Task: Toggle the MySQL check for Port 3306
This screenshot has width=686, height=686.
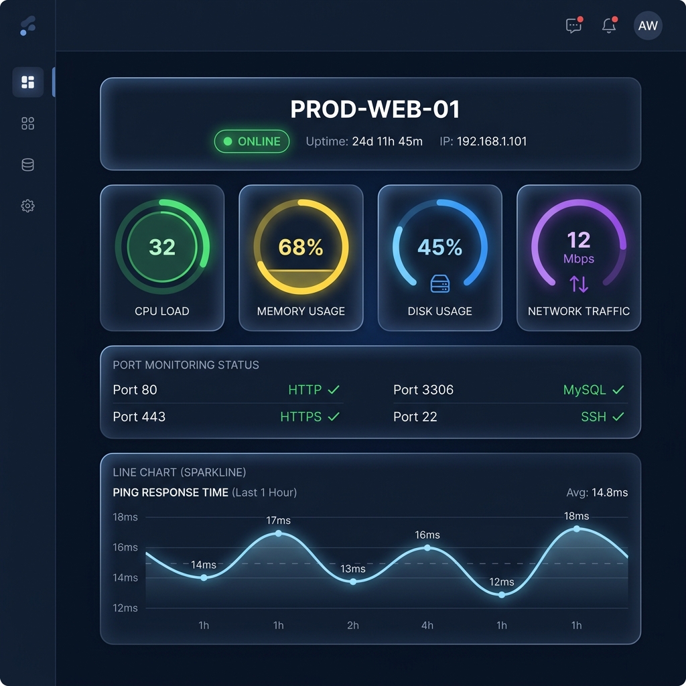Action: 616,389
